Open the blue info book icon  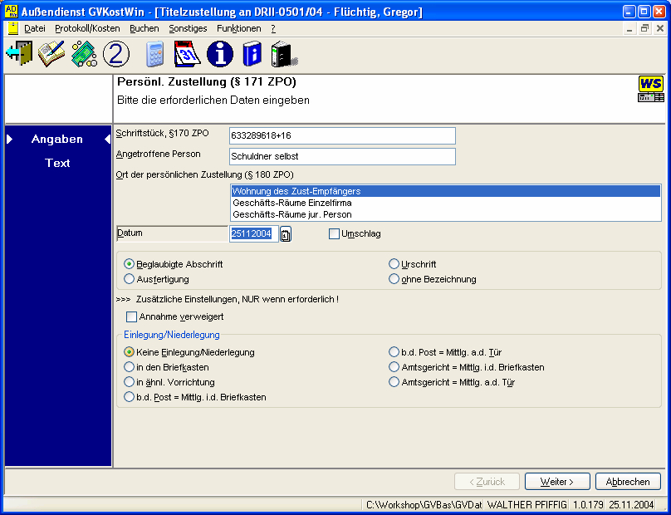[252, 54]
